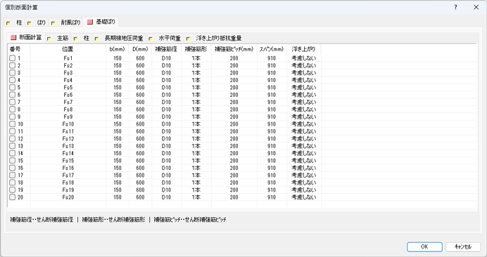Click the pitch value 200 in row Fs7
The height and width of the screenshot is (257, 487).
click(234, 102)
